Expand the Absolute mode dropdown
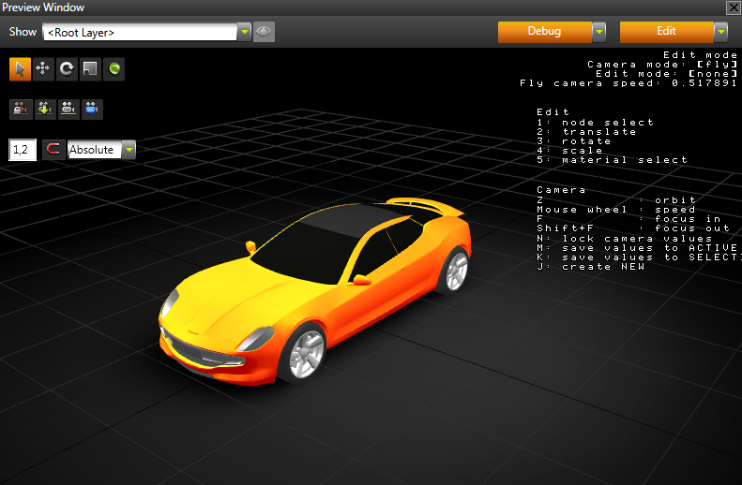 (129, 150)
